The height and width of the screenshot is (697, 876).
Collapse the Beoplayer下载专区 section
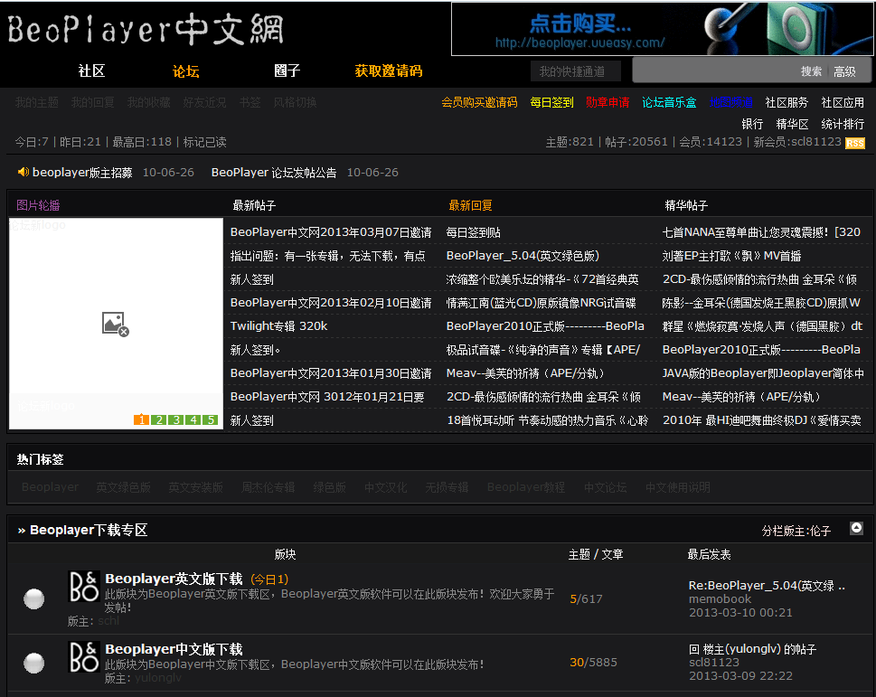point(856,528)
